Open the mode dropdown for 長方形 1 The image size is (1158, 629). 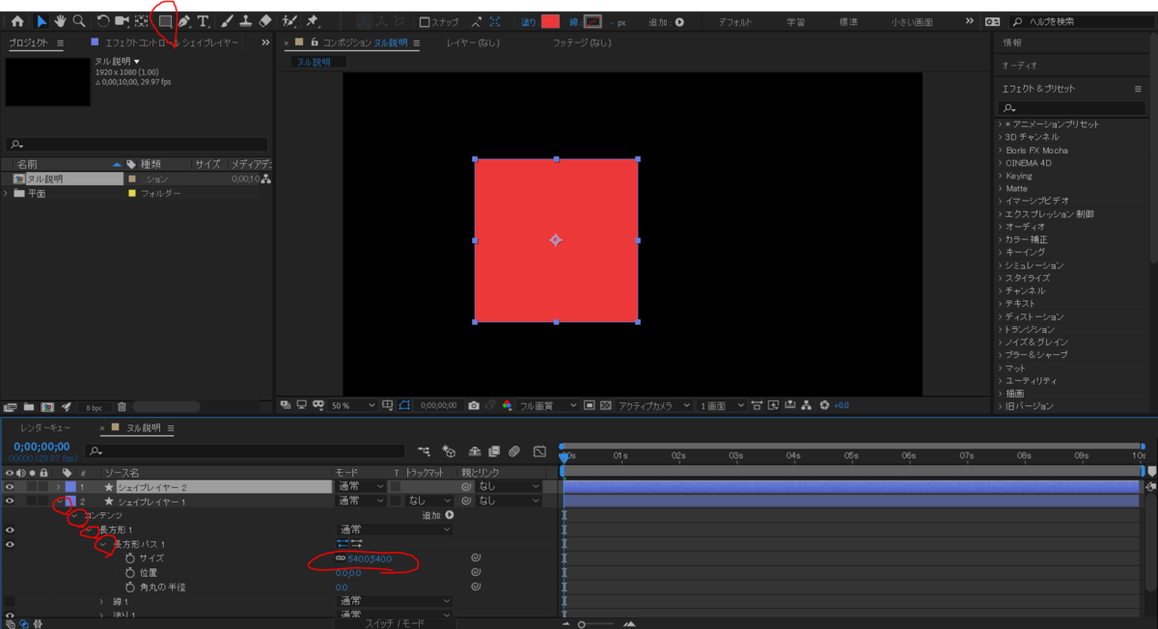394,530
